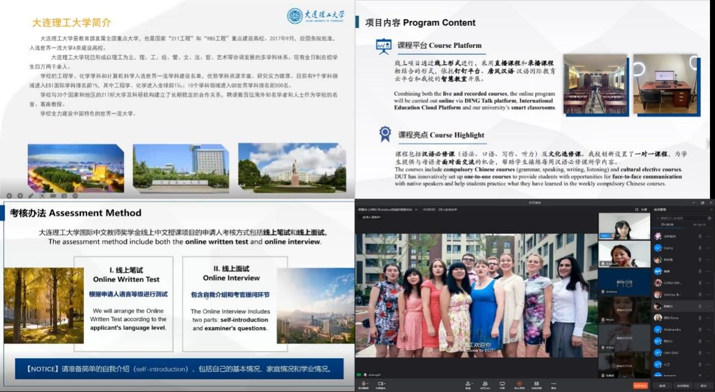The height and width of the screenshot is (392, 715).
Task: Open the invite participants icon
Action: click(468, 384)
